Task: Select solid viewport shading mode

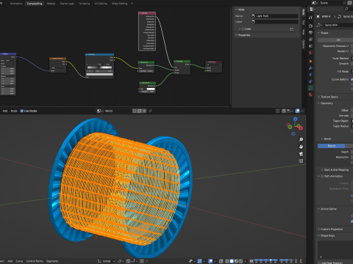Action: pyautogui.click(x=232, y=261)
